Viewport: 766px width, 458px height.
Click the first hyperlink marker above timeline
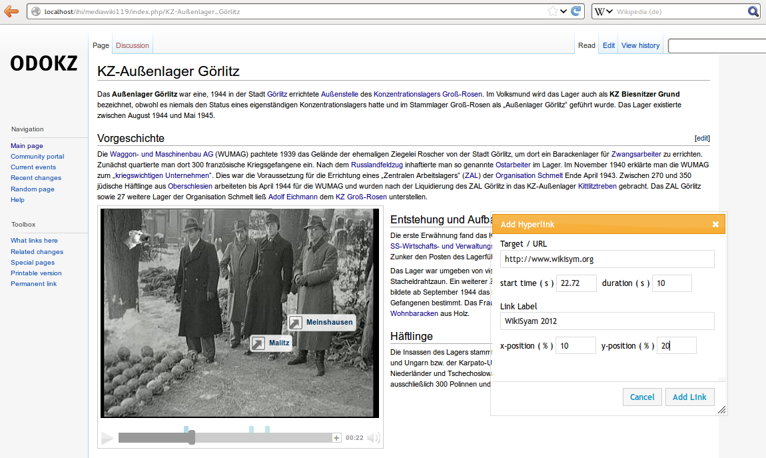point(186,429)
